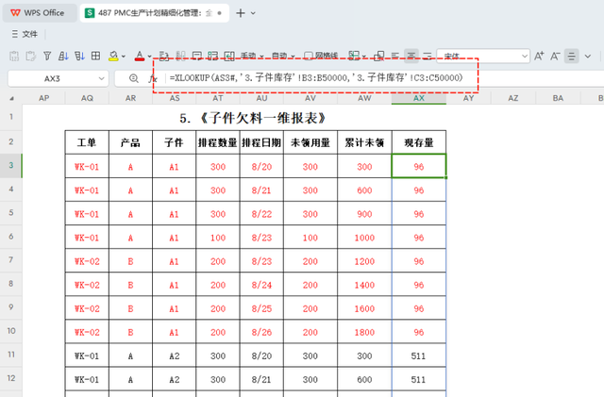Click cumulative value 1000 in row 6
The height and width of the screenshot is (397, 604).
click(x=364, y=238)
